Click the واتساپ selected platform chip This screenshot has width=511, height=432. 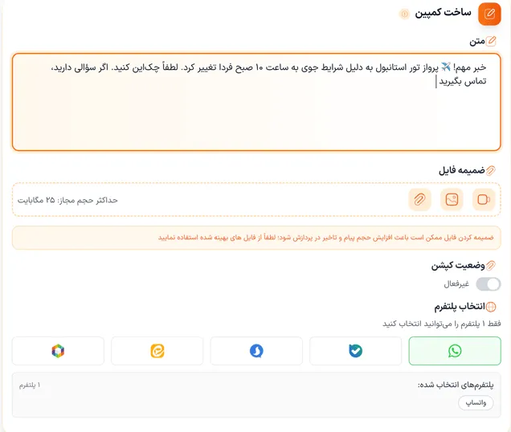(x=476, y=403)
